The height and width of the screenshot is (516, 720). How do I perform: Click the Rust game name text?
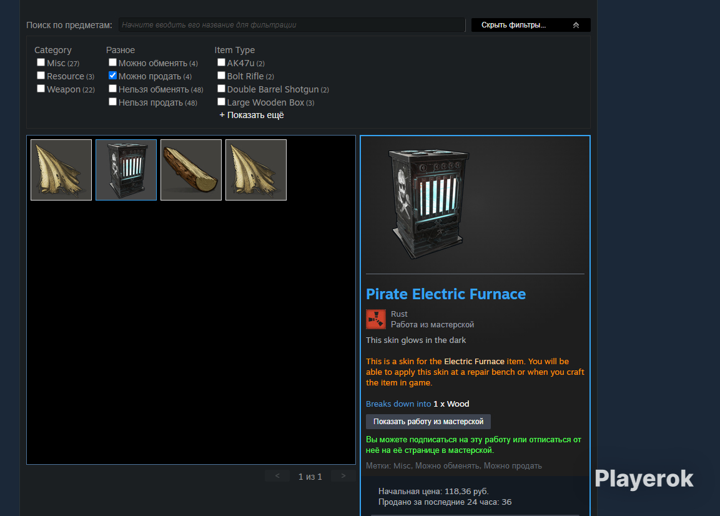click(399, 314)
